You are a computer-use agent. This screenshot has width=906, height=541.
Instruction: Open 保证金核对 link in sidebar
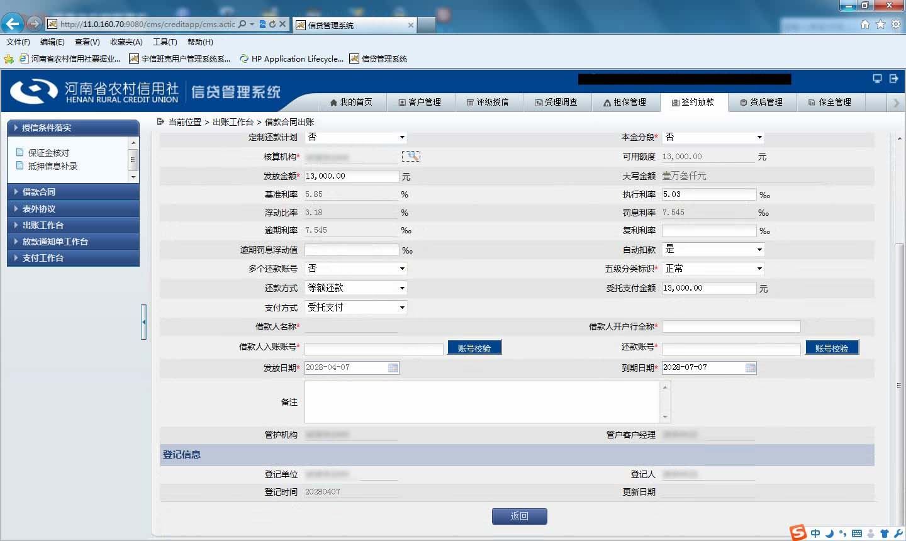point(49,153)
